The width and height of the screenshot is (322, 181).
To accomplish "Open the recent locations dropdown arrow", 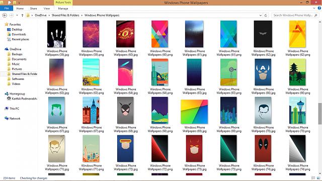I will coord(17,16).
